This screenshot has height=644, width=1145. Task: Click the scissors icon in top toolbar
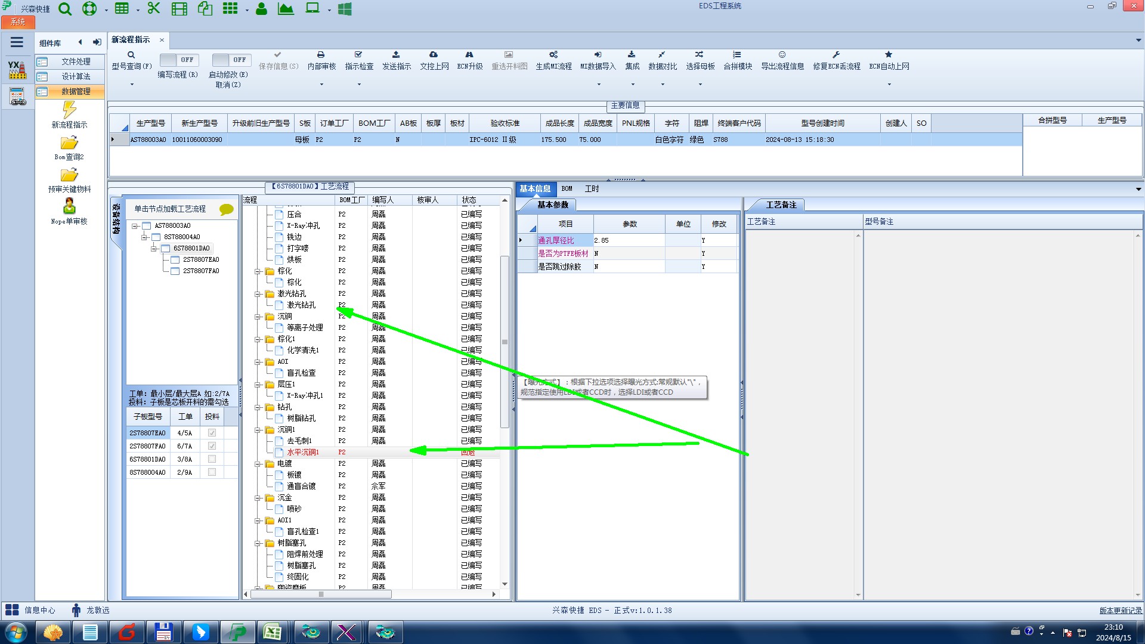[154, 8]
